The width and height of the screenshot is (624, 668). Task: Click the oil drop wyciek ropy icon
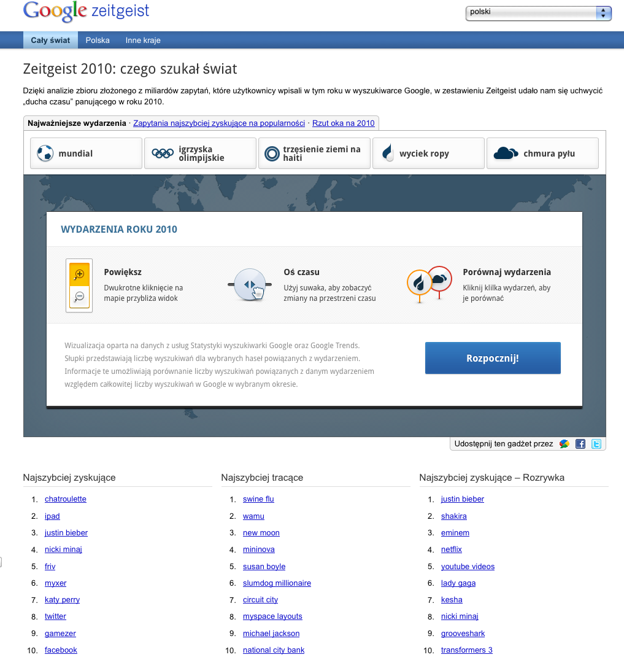[387, 153]
